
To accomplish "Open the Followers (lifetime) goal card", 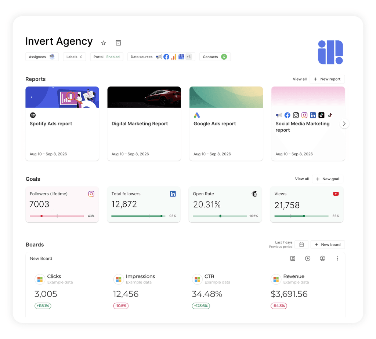I will click(x=62, y=204).
